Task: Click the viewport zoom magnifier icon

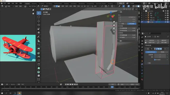Action: 114,22
